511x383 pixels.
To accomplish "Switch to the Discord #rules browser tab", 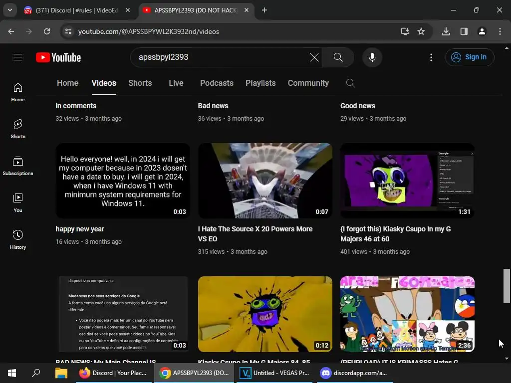I will 77,10.
